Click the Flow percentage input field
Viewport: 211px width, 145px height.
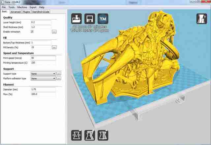tap(43, 94)
